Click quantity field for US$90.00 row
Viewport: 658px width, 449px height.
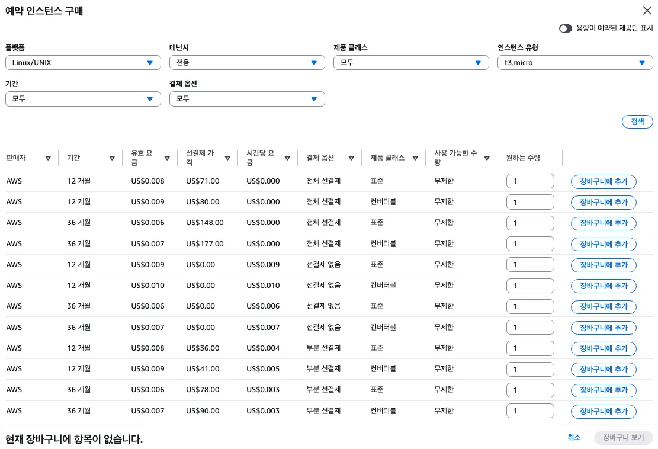point(530,411)
